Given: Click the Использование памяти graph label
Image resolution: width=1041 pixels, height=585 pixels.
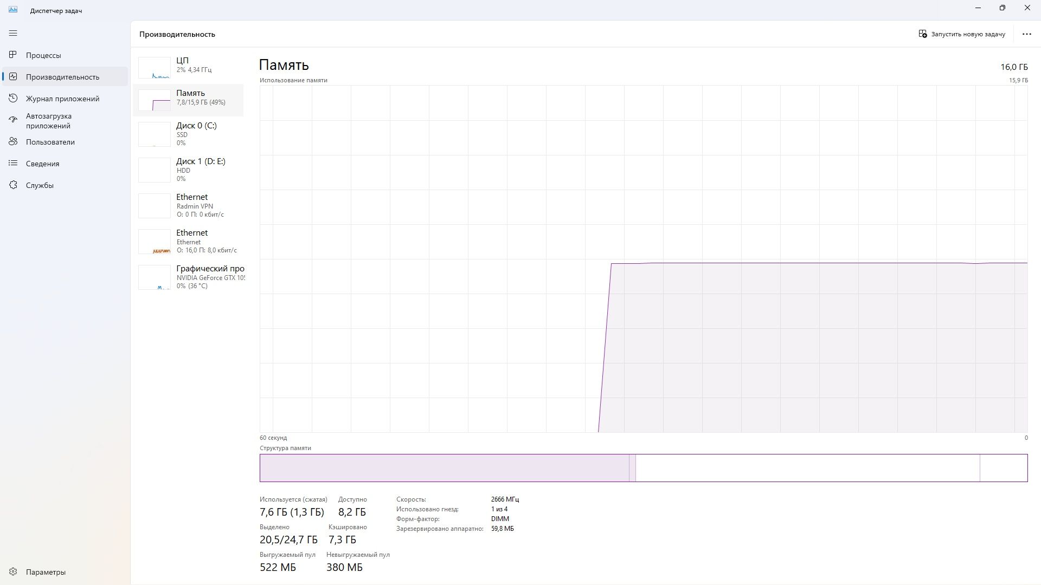Looking at the screenshot, I should (293, 80).
